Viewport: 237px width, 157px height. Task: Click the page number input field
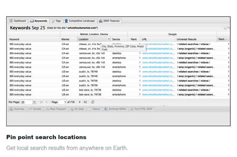coord(63,102)
